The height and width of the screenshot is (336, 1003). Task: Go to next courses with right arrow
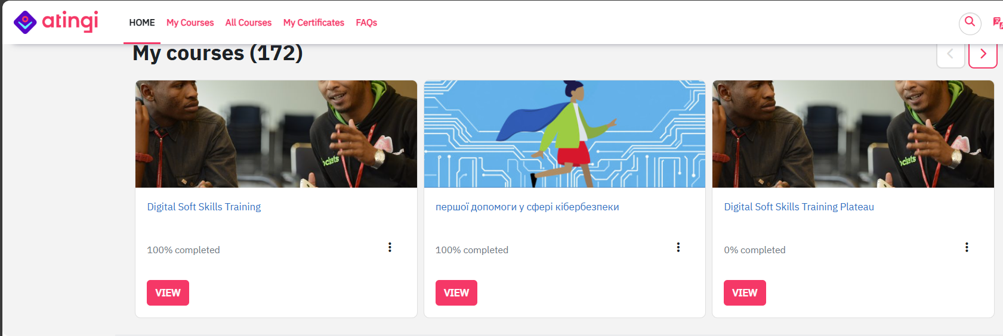[983, 54]
